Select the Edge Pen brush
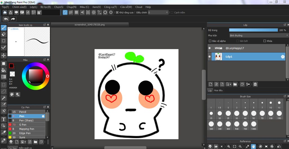The height and width of the screenshot is (149, 289). [x=26, y=133]
